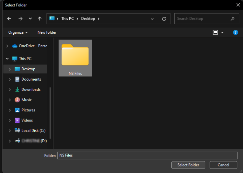Click the Music note icon
Screen dimensions: 243x173
17,100
